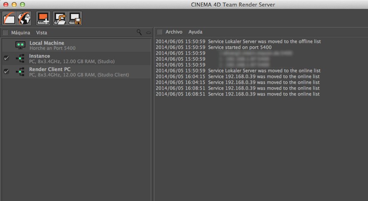
Task: Disable the Render Client PC checkbox
Action: click(x=6, y=72)
